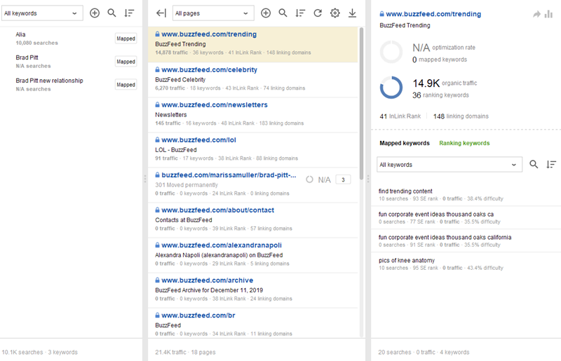Click the Mapped badge next to Alia
Image resolution: width=561 pixels, height=361 pixels.
point(126,39)
